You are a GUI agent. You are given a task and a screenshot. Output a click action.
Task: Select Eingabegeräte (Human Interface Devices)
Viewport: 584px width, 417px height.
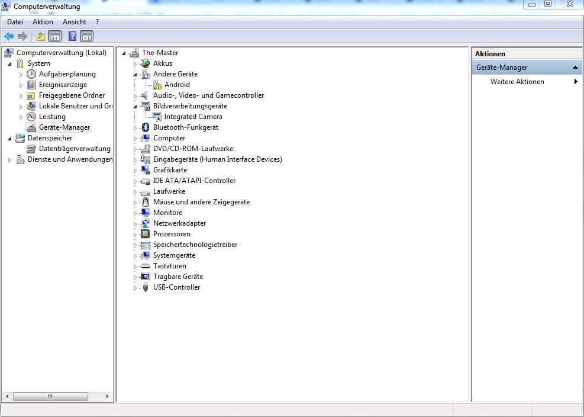[x=218, y=159]
